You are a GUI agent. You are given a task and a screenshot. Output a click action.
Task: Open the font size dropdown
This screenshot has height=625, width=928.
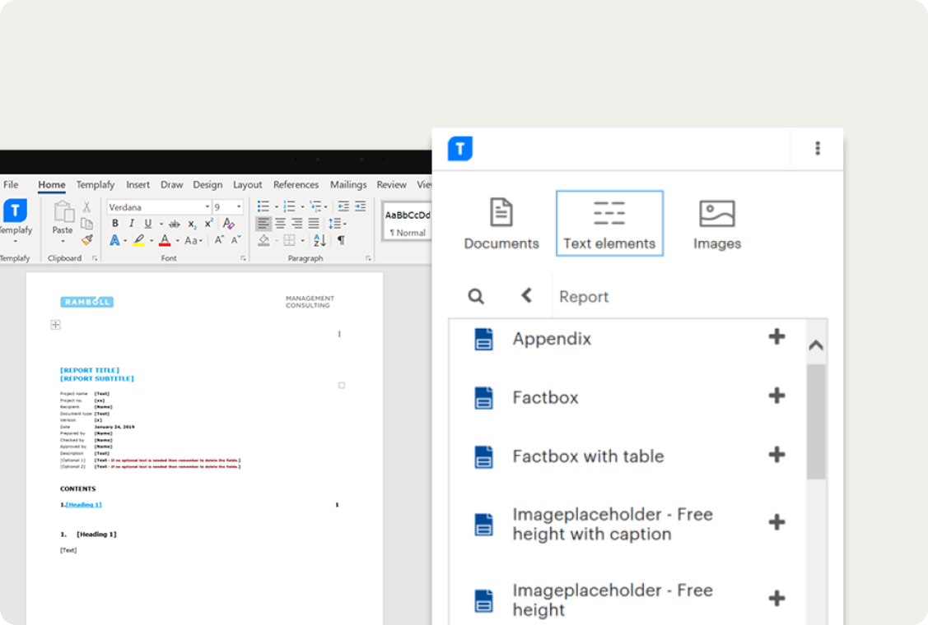(x=239, y=207)
